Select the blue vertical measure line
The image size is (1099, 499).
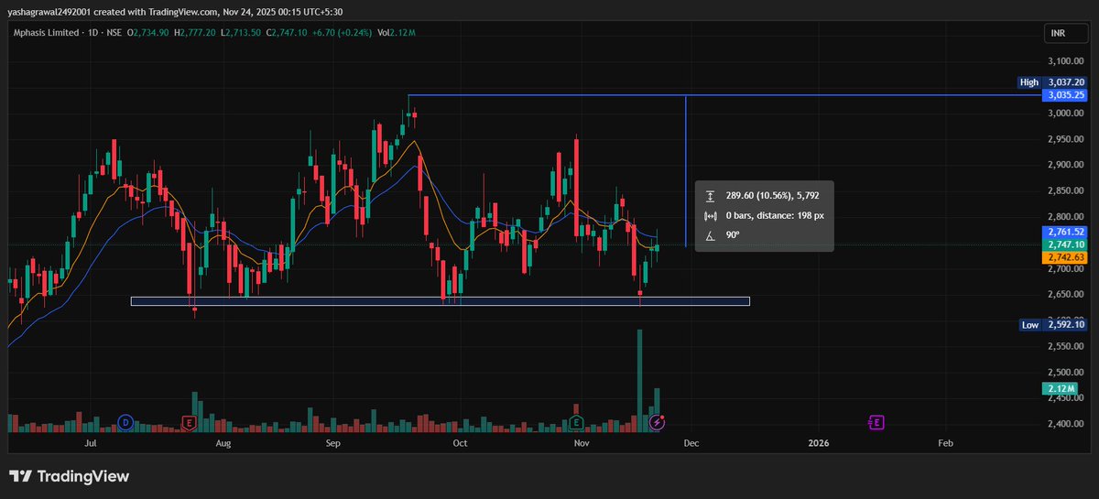686,170
